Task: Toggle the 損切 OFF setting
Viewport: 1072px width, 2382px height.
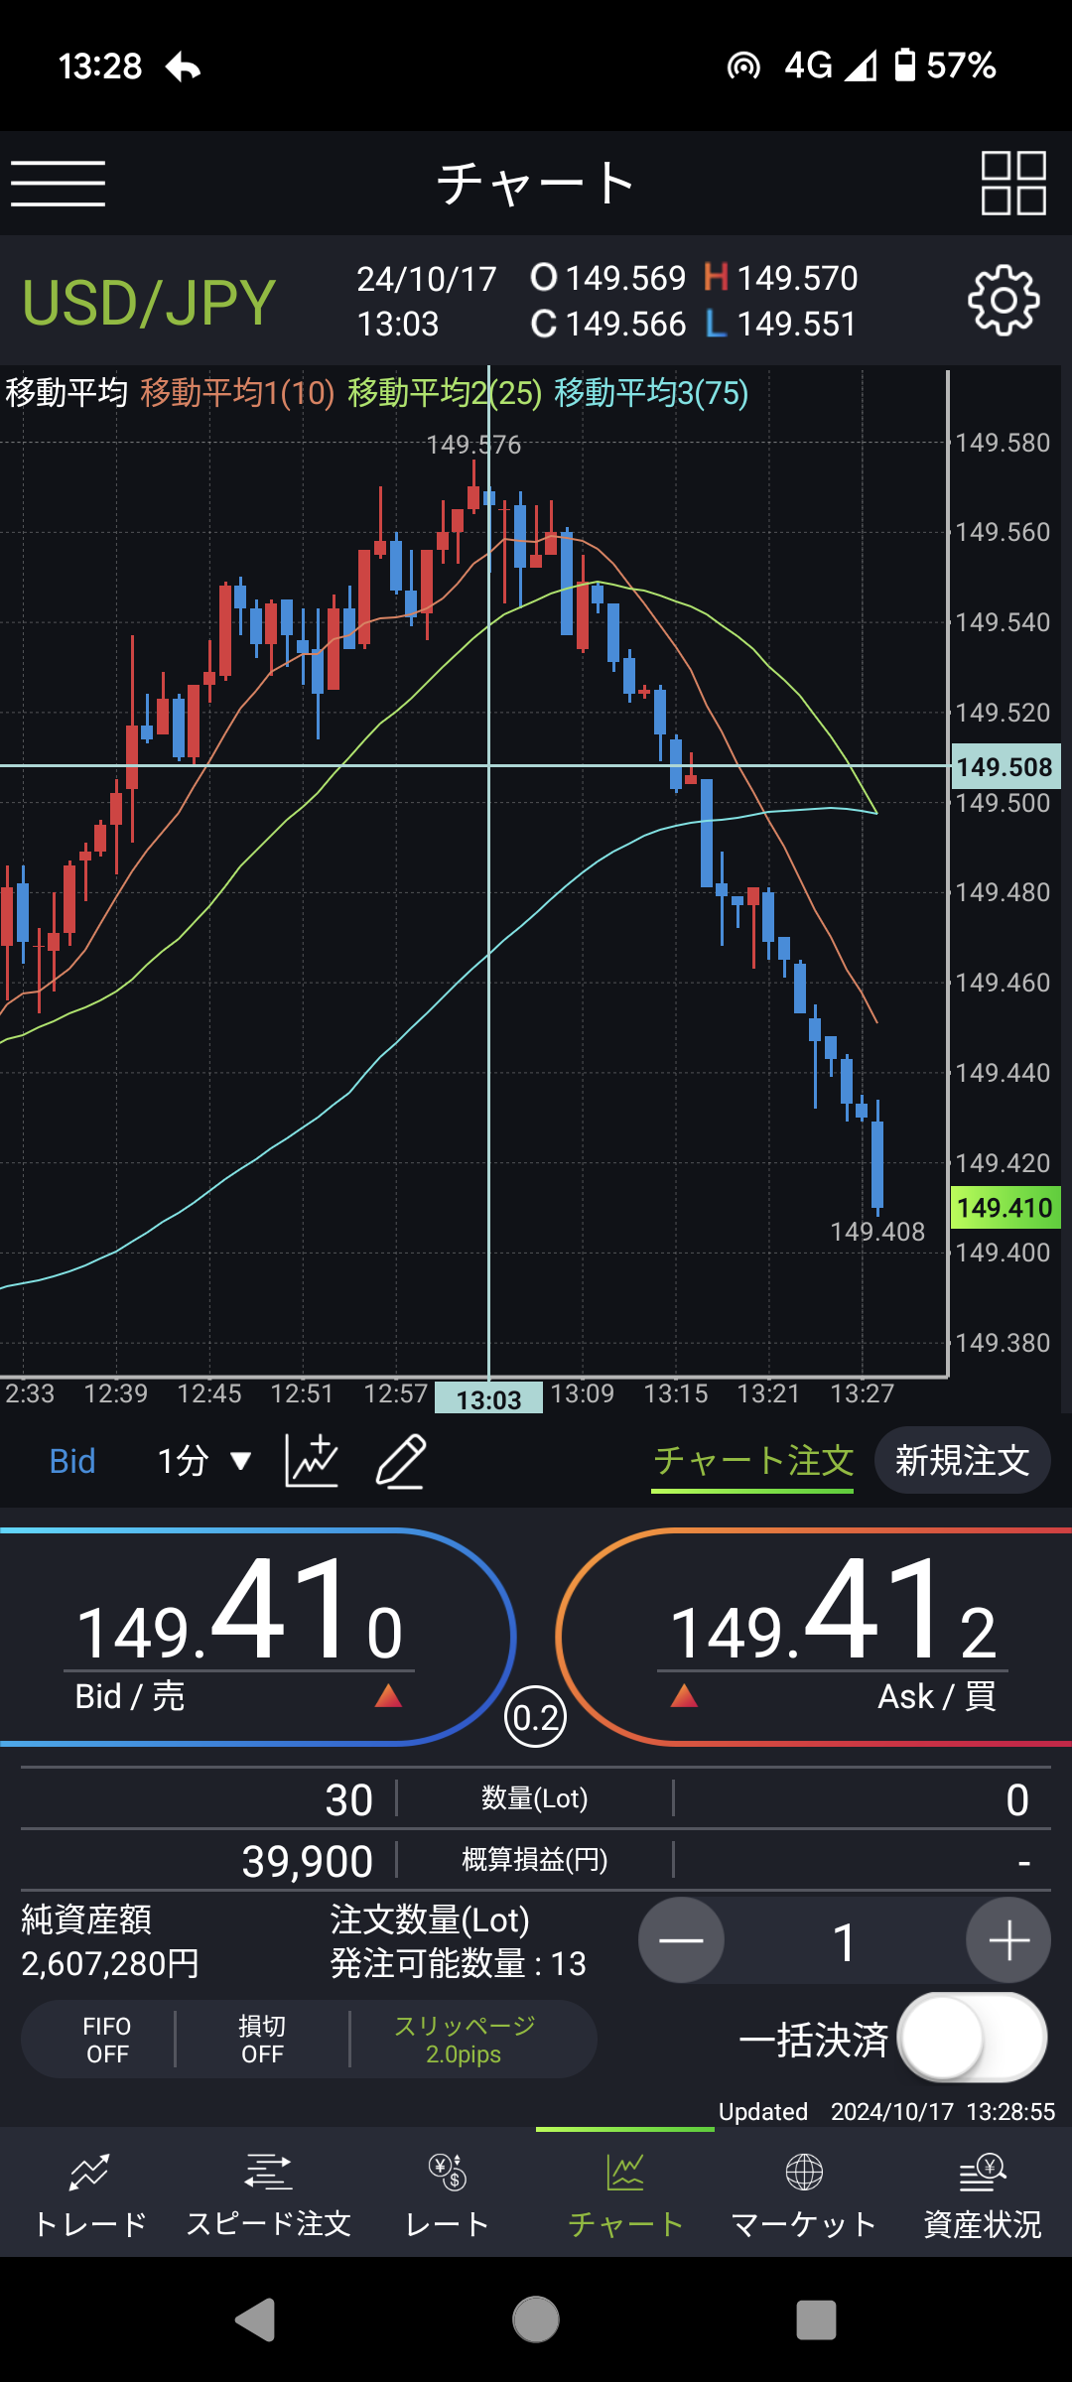Action: [262, 2040]
